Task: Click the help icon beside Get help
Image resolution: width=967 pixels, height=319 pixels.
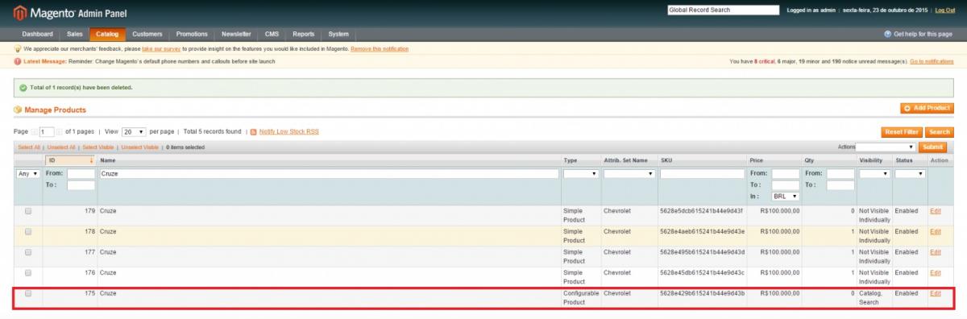Action: 888,35
